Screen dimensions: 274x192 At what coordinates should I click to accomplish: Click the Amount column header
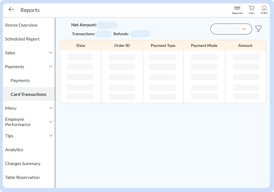coord(245,46)
